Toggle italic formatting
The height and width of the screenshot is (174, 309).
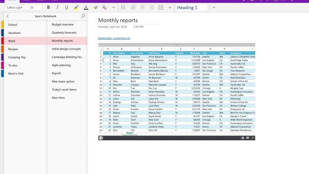57,7
